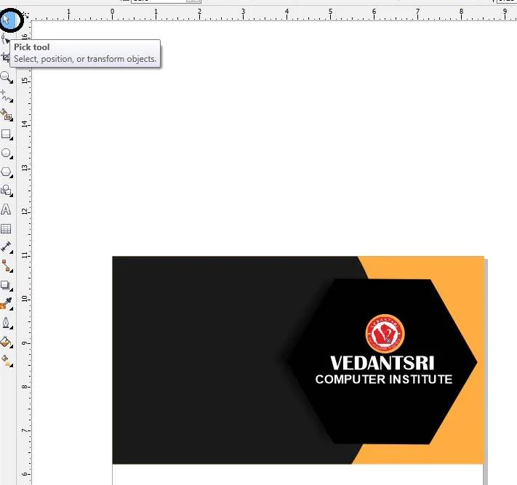Select the Polygon tool
The height and width of the screenshot is (485, 517).
pos(6,172)
